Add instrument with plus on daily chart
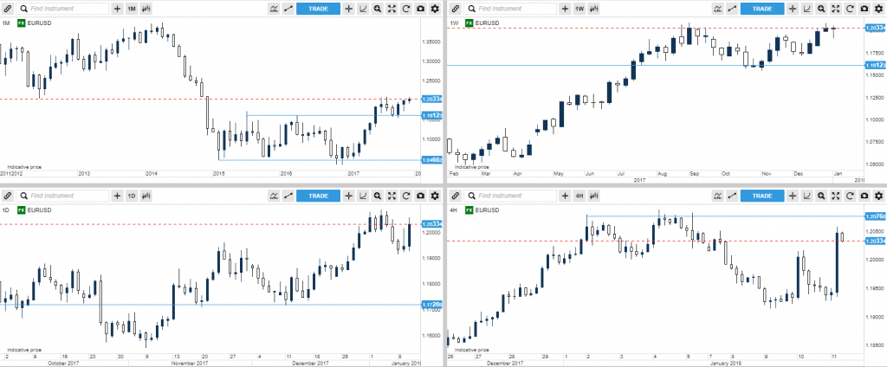 pyautogui.click(x=117, y=196)
